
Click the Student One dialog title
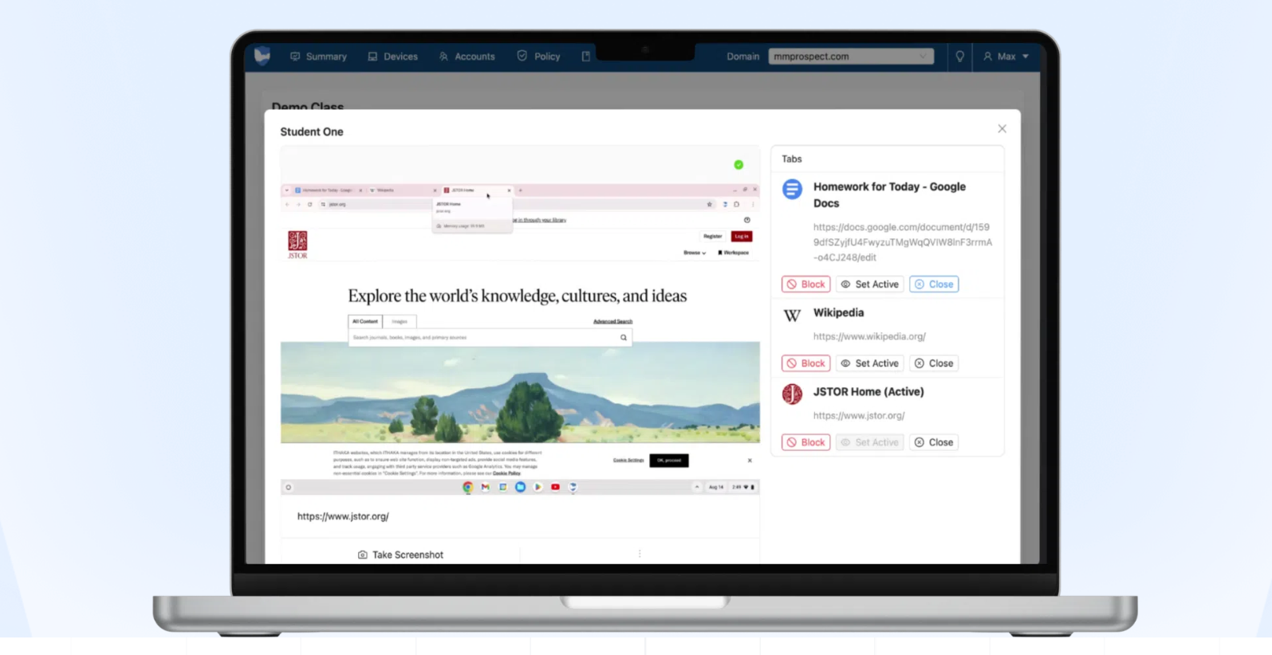pyautogui.click(x=312, y=132)
